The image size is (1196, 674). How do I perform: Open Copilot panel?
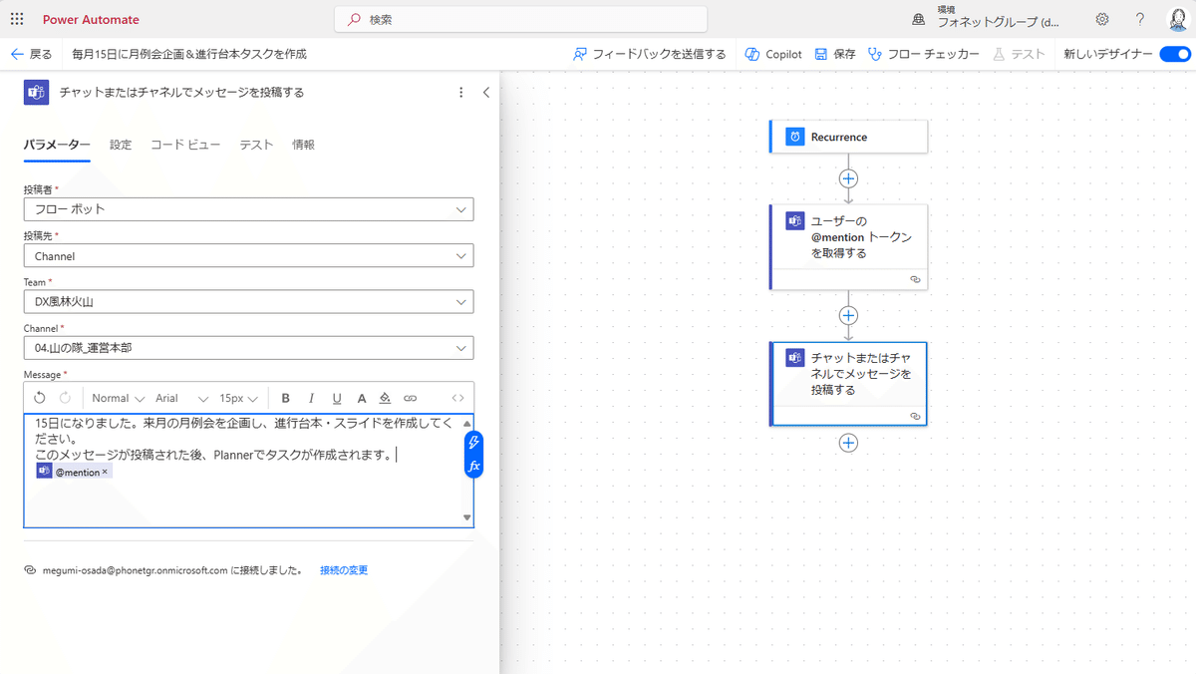click(x=772, y=54)
